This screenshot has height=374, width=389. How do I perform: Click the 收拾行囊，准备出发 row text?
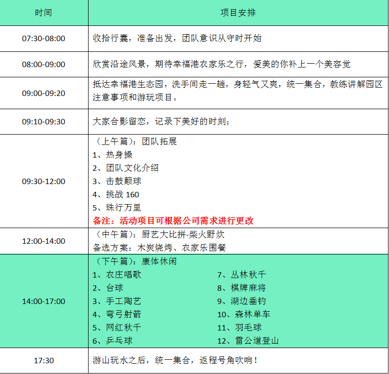click(177, 38)
